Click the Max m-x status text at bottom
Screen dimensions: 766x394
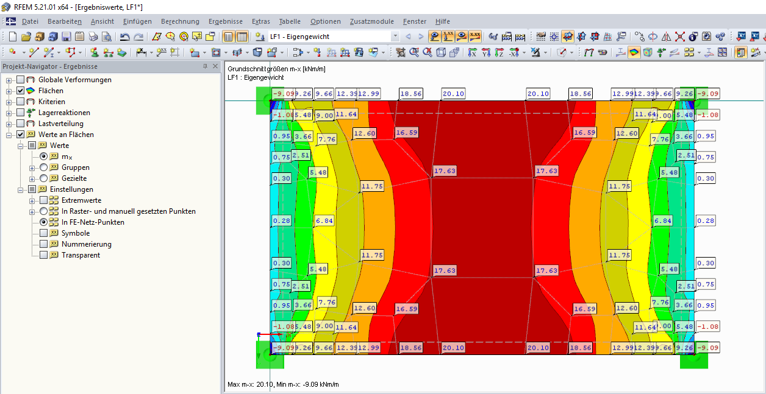tap(283, 384)
